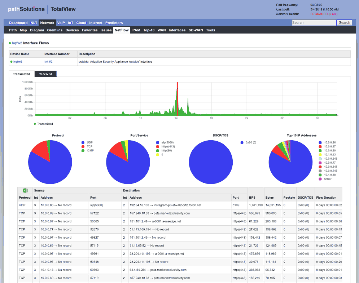Click the blue 0x00 swatch on DSCP/TOS chart
Screen dimensions: 359x283
coord(242,143)
